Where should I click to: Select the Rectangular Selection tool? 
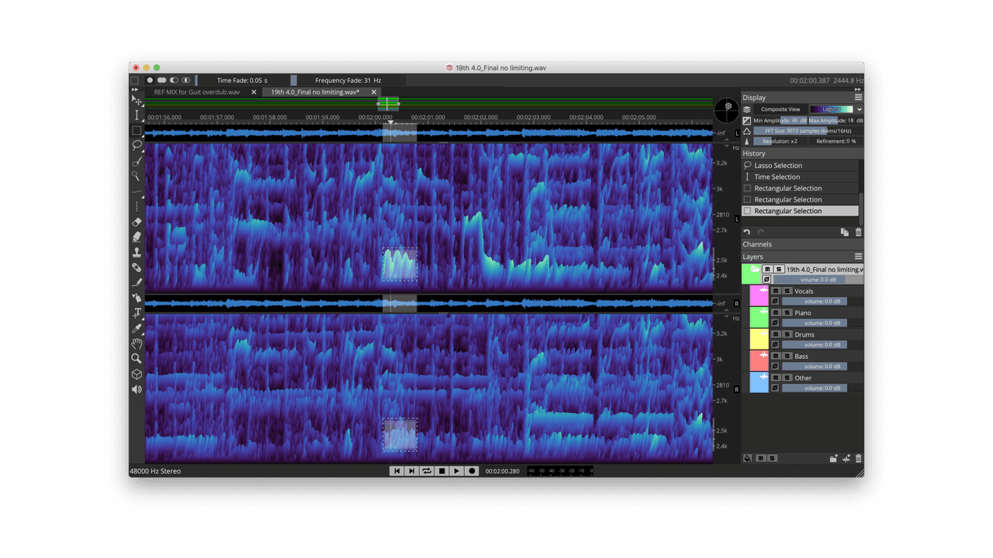tap(137, 130)
